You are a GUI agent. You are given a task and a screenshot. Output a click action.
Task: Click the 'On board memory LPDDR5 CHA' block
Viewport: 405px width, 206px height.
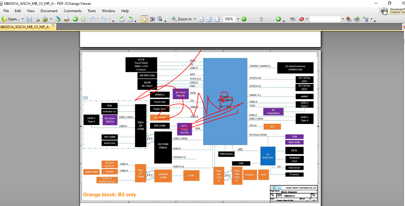click(x=295, y=68)
